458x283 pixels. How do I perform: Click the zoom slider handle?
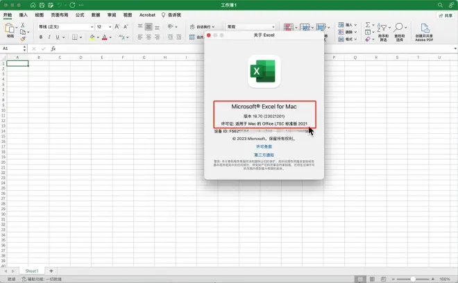pyautogui.click(x=413, y=280)
